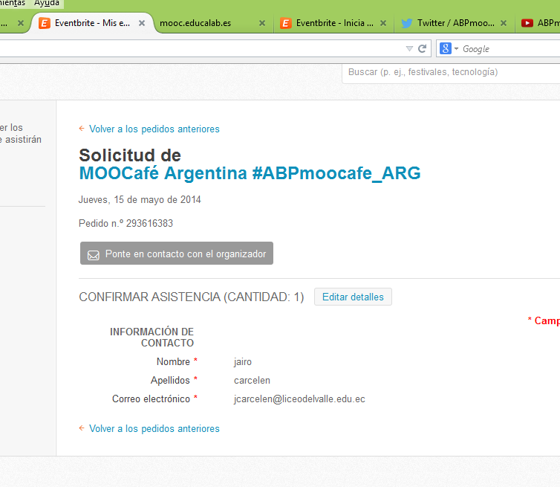Click bottom 'Volver a los pedidos anteriores' link
Viewport: 560px width, 487px height.
tap(154, 429)
